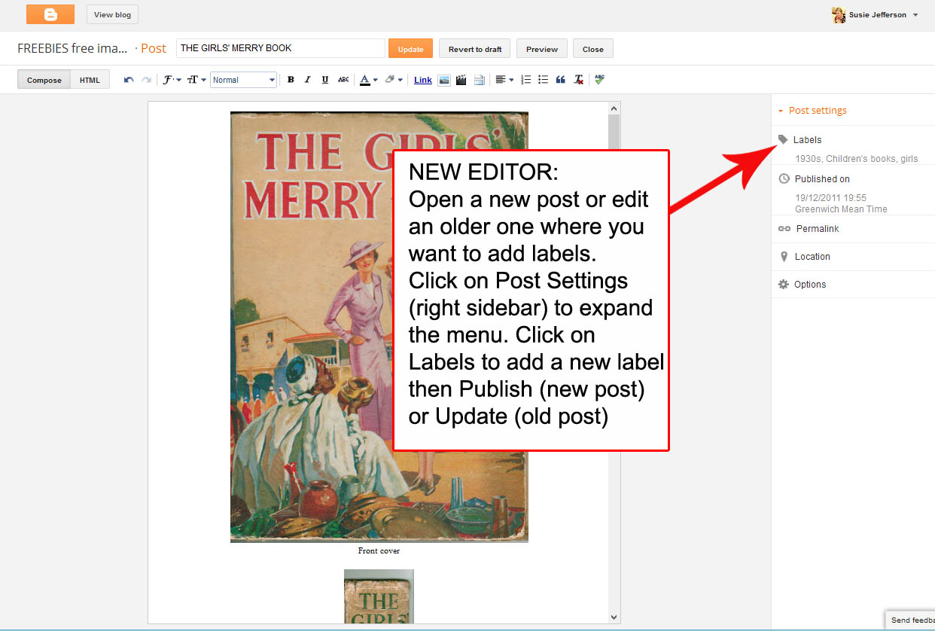Viewport: 935px width, 631px height.
Task: Click the Permalink chain icon
Action: 784,229
